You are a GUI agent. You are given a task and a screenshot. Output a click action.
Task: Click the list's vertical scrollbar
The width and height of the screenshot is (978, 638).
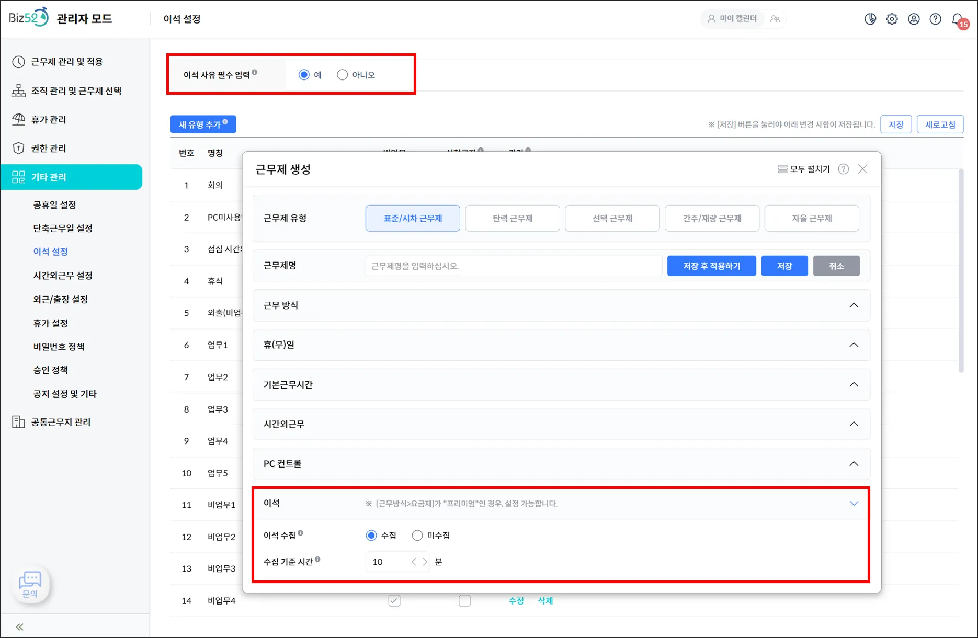pyautogui.click(x=961, y=270)
